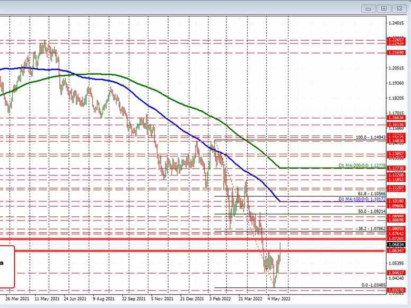
Task: Click the 1.17015 price axis value
Action: [x=396, y=113]
